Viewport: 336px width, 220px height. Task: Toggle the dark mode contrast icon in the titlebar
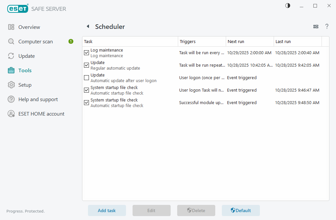287,6
